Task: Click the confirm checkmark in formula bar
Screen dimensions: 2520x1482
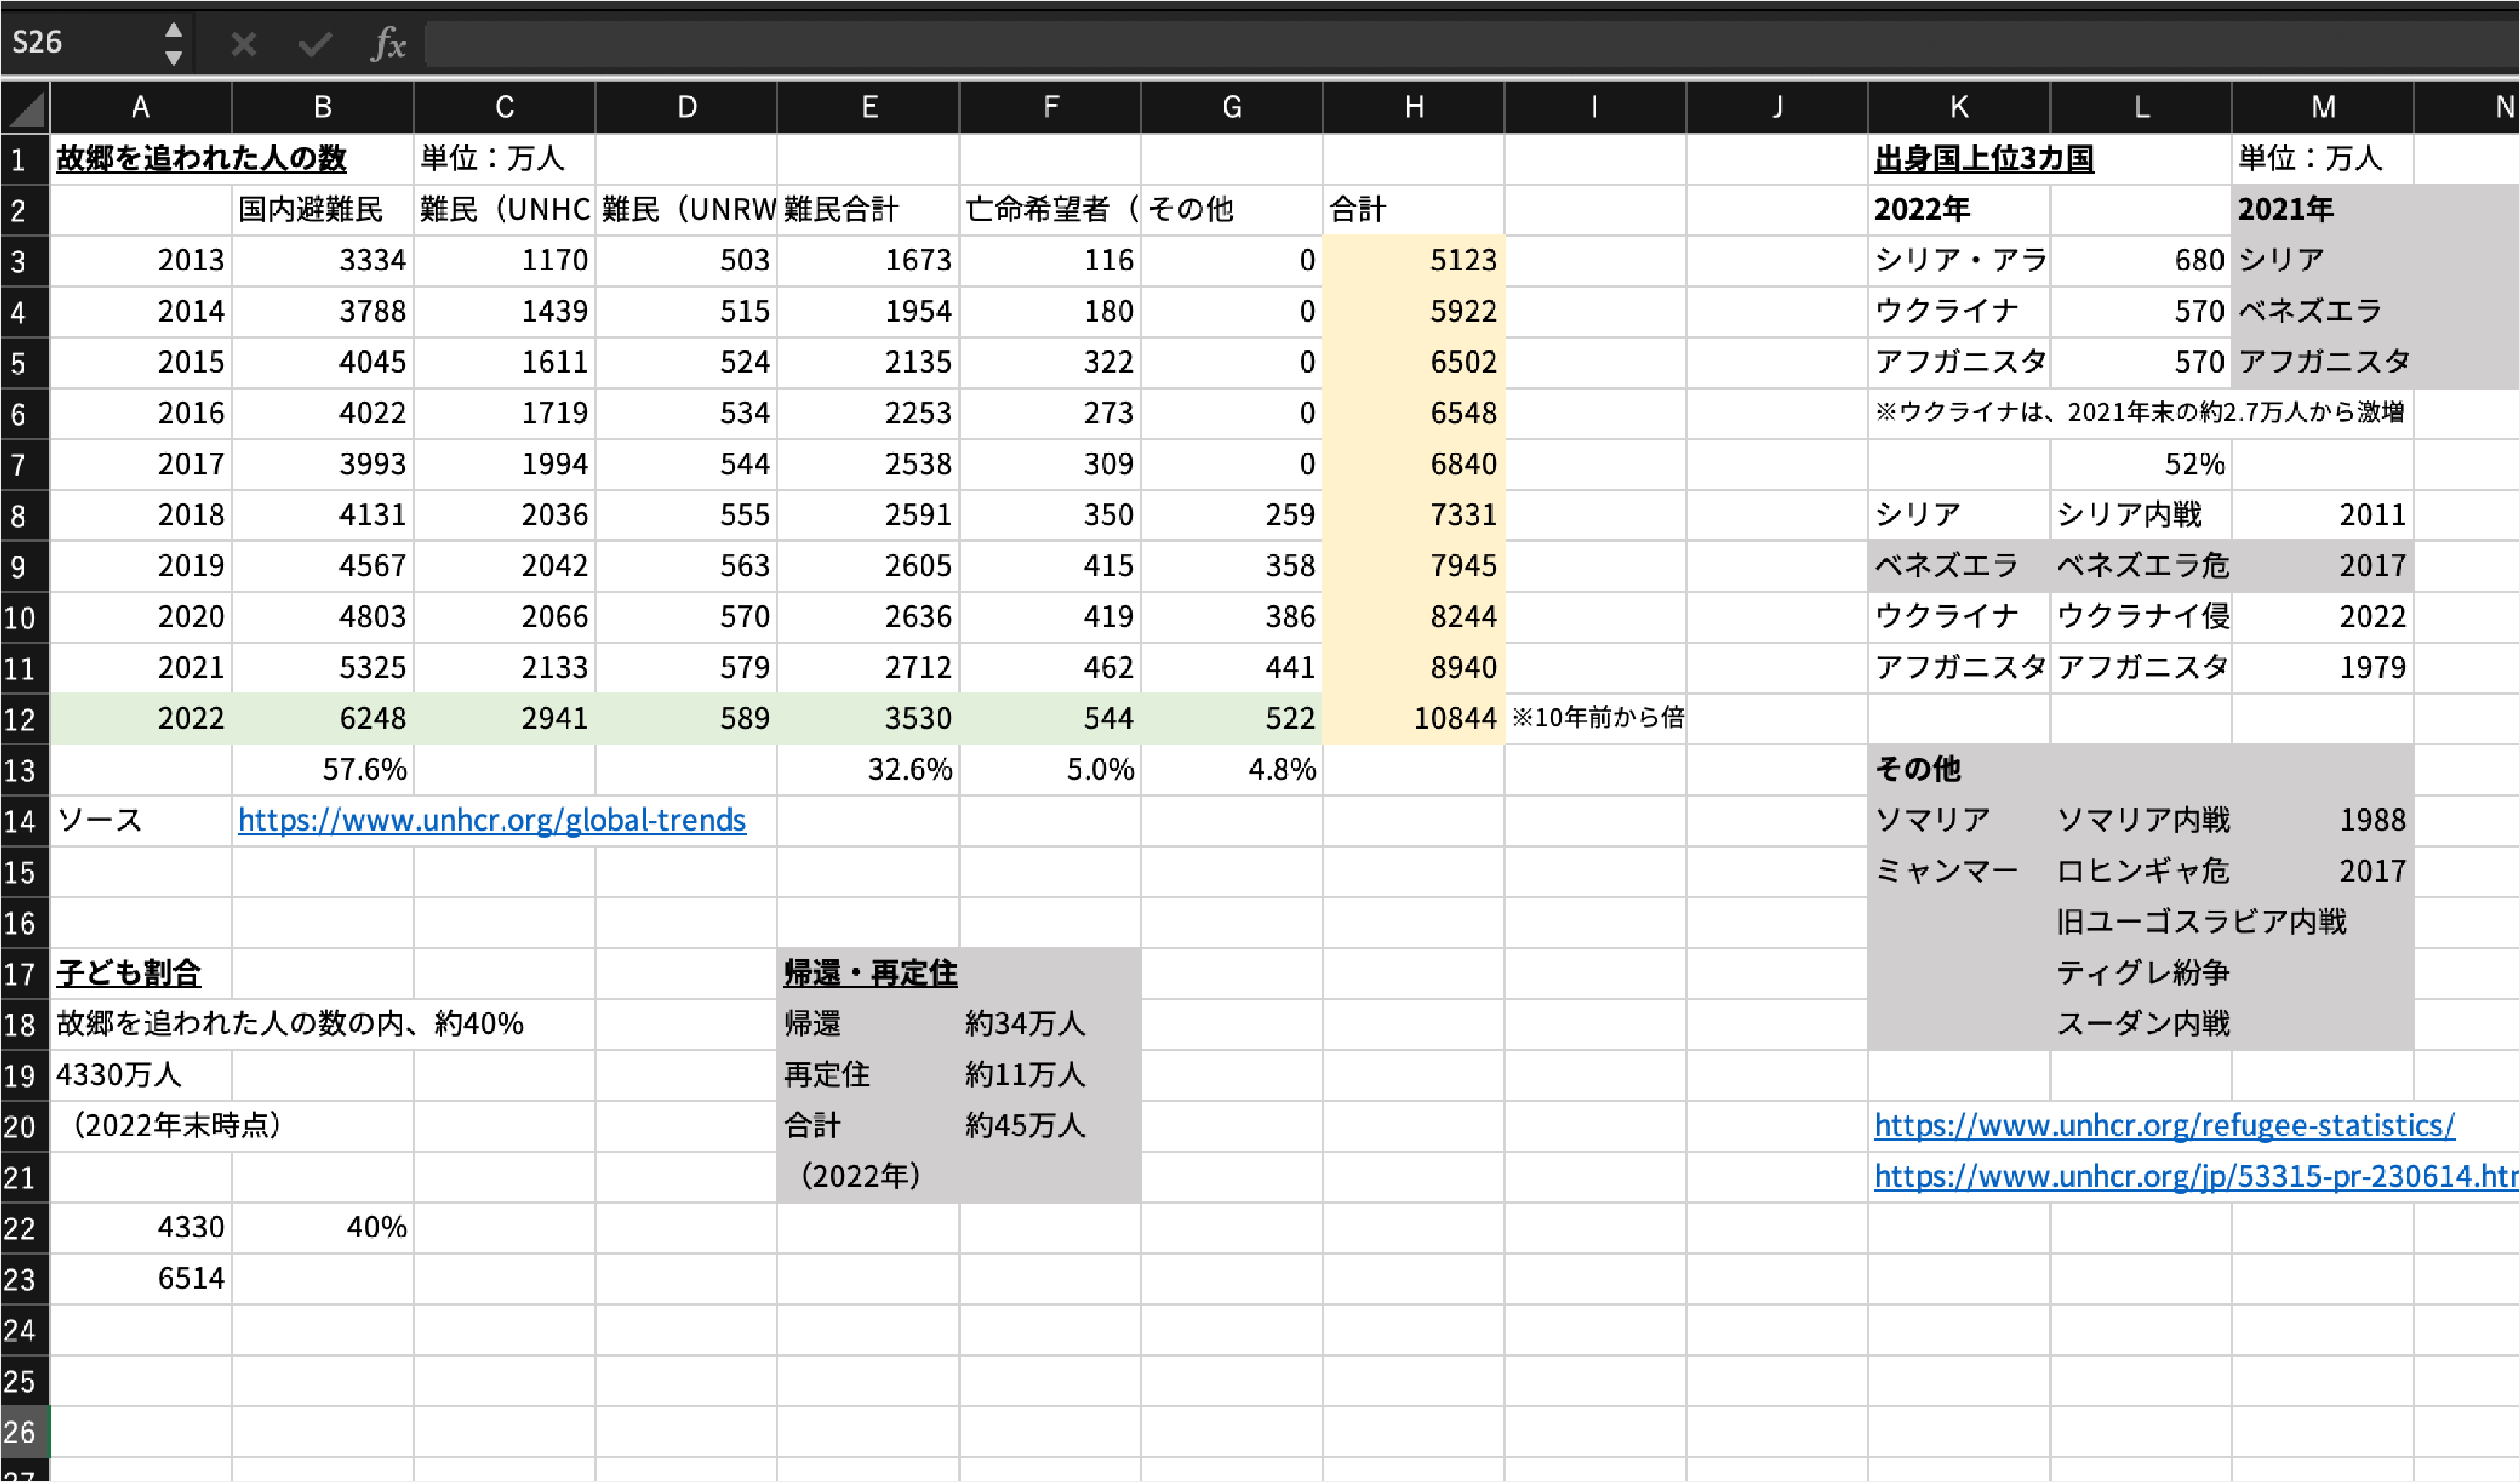Action: 315,44
